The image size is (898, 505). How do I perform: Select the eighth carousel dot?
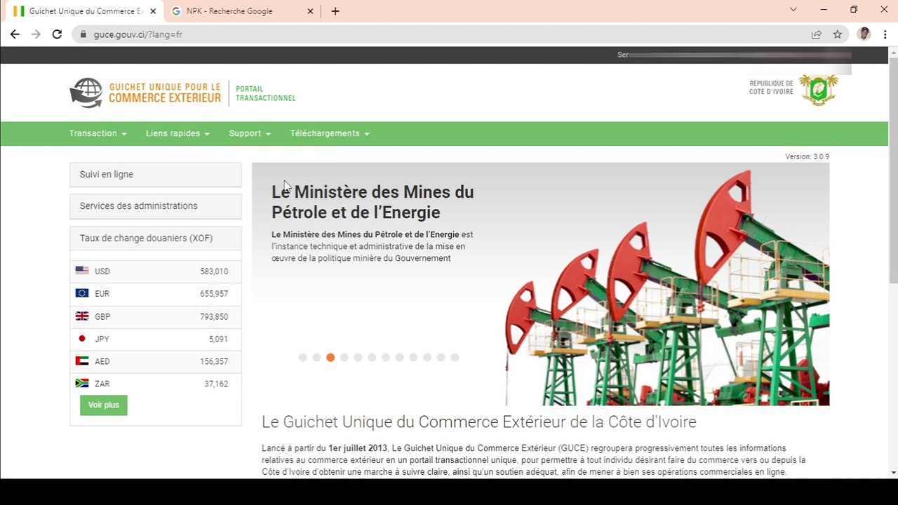coord(399,358)
